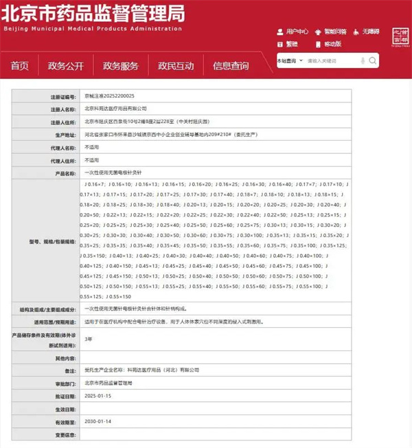Viewport: 412px width, 448px height.
Task: Click the 移动版 text link
Action: coord(333,44)
